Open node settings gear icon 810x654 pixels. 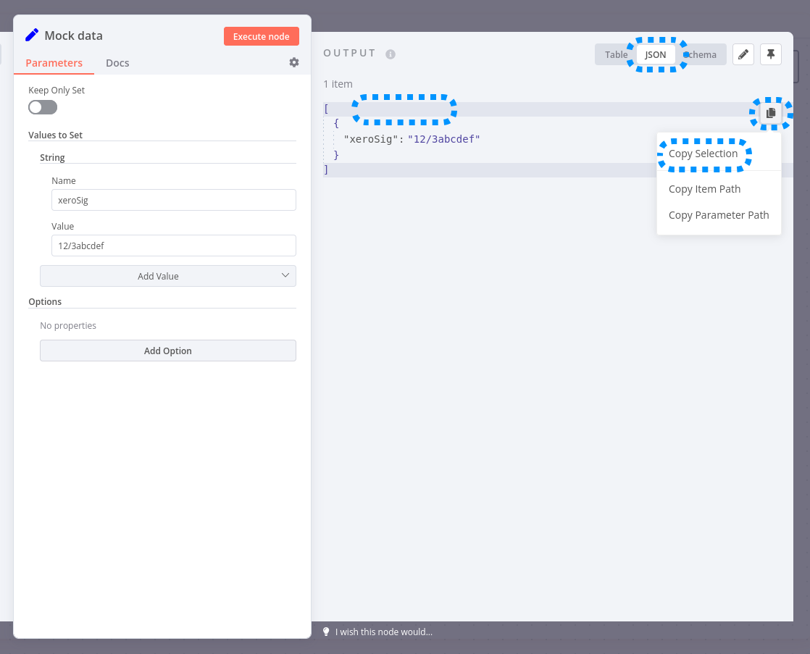tap(294, 62)
